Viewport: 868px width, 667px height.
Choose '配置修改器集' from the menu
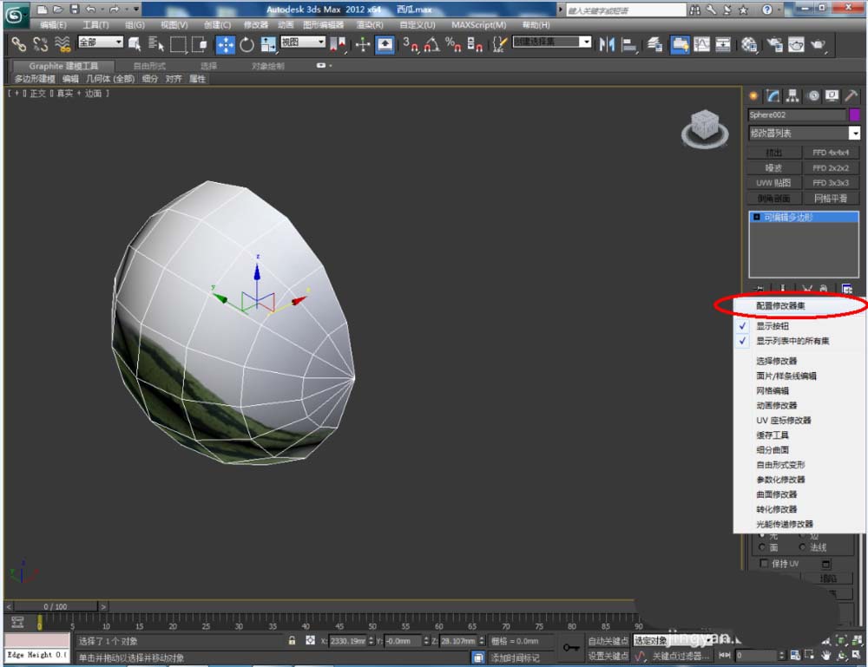pyautogui.click(x=786, y=306)
